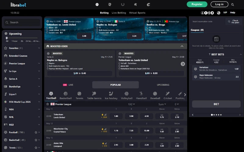
Task: Expand La Liga in sidebar
Action: coord(39,71)
